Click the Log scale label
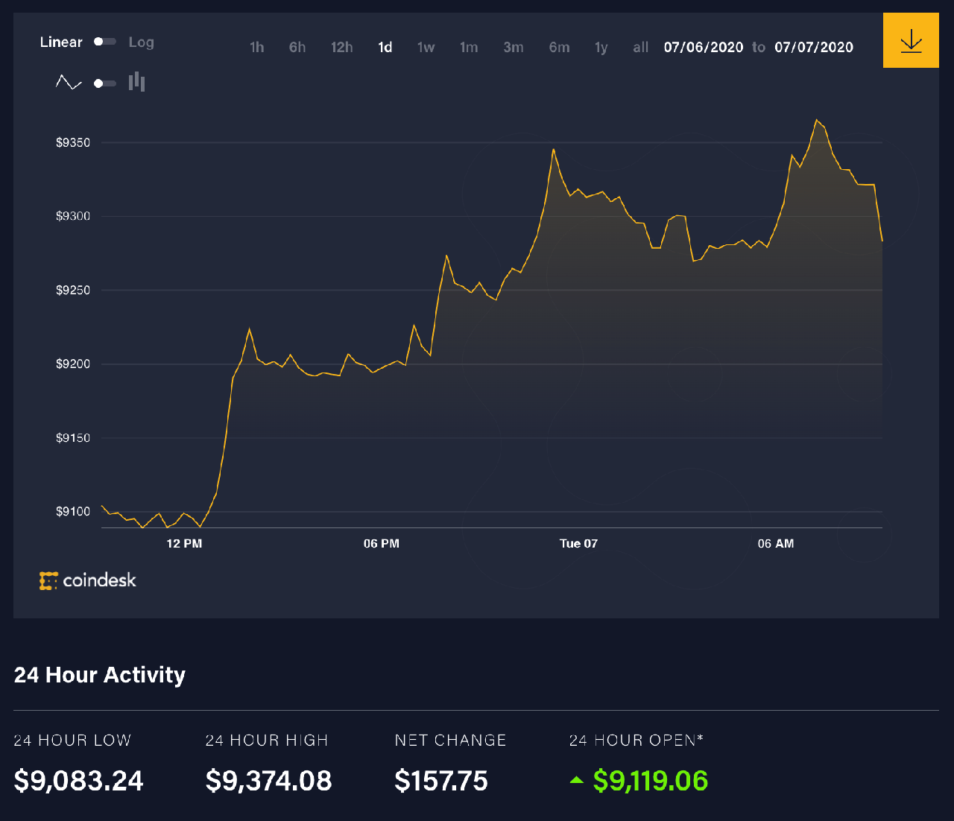Viewport: 954px width, 821px height. [x=142, y=42]
